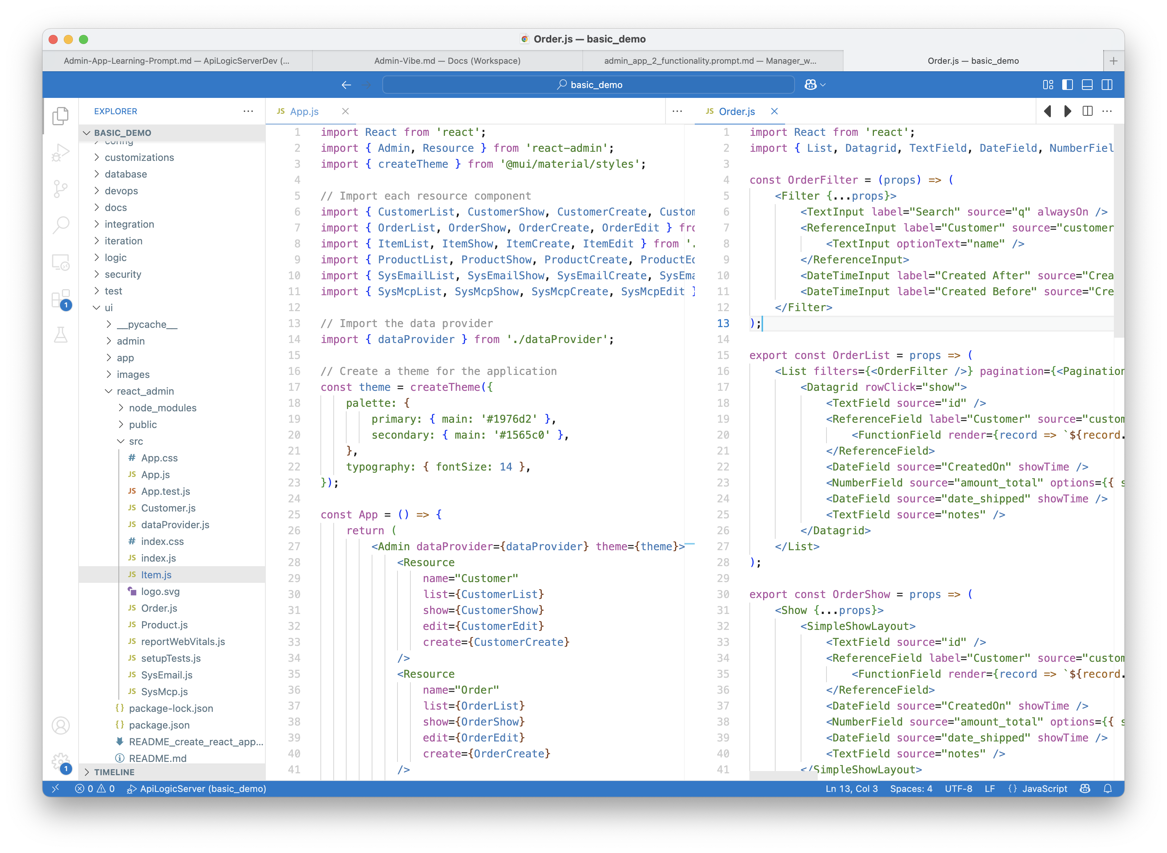Click the basic_demo command center search box
1167x853 pixels.
[588, 85]
